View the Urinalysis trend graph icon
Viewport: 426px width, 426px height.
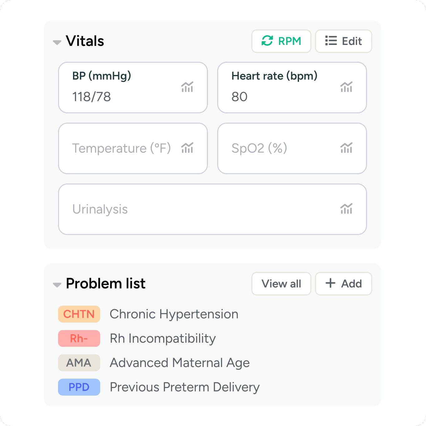[x=347, y=209]
